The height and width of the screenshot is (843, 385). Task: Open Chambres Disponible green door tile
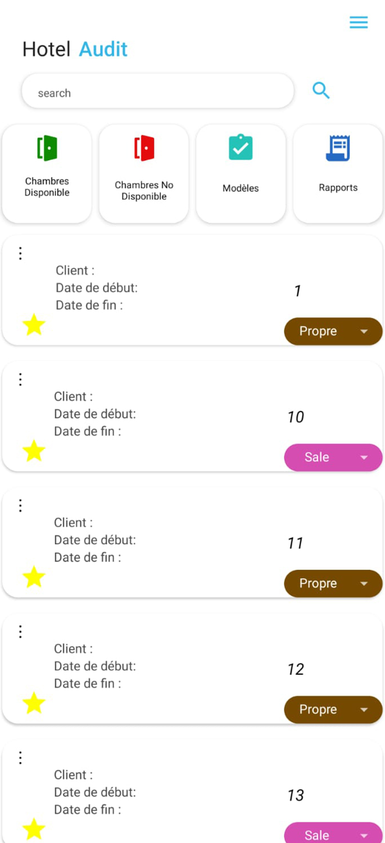pyautogui.click(x=47, y=174)
